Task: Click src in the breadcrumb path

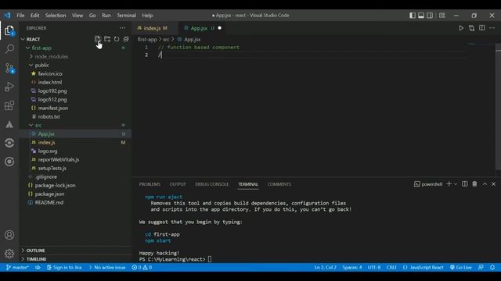Action: tap(166, 40)
